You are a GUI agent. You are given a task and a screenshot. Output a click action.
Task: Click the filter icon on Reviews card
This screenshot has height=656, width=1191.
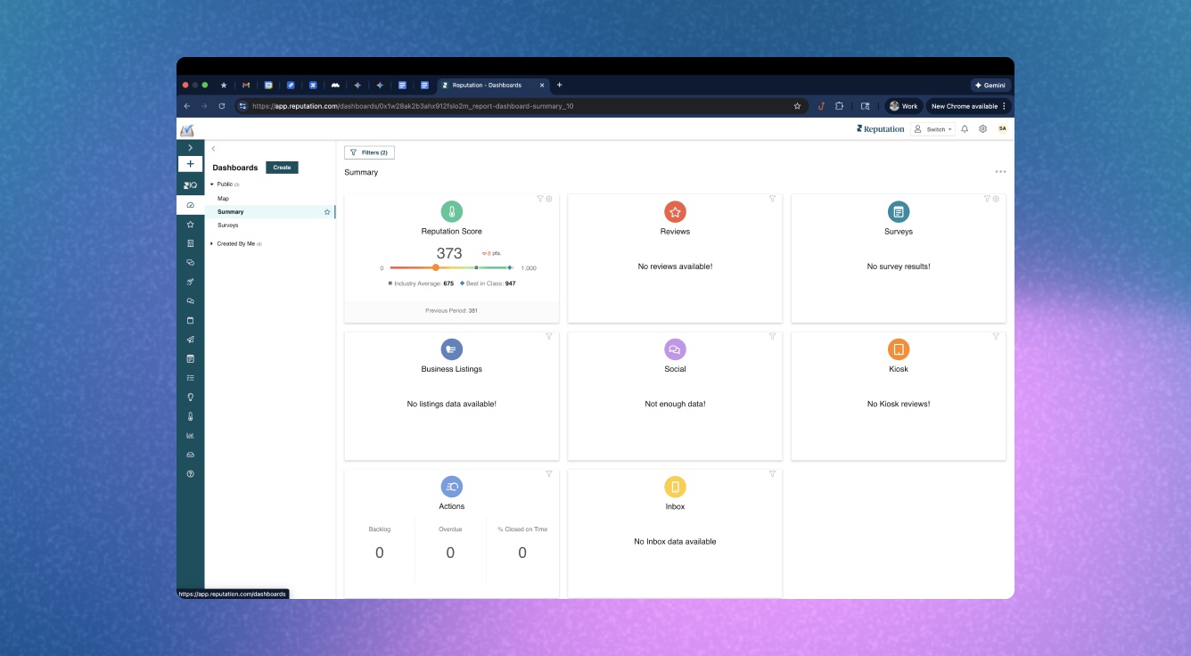click(772, 199)
